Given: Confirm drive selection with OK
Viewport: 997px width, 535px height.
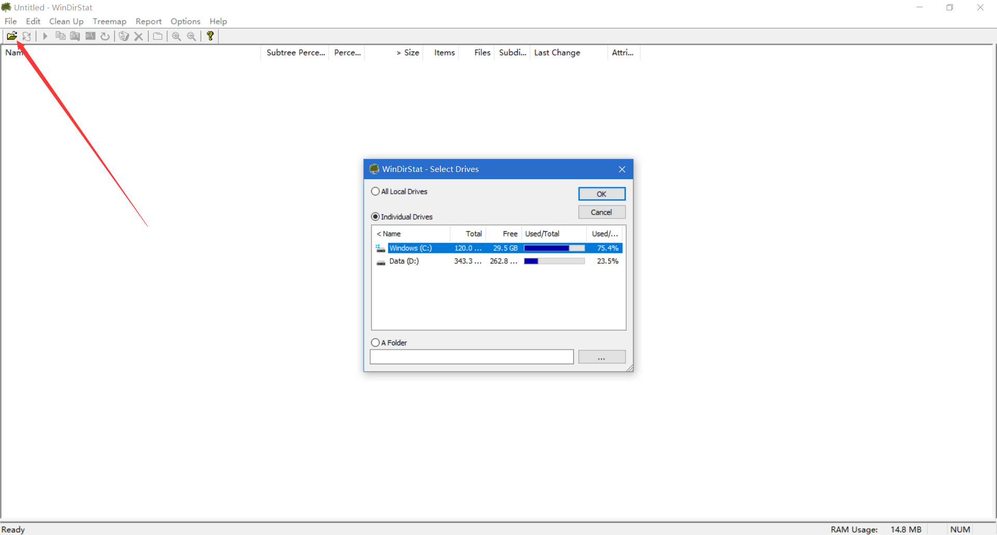Looking at the screenshot, I should point(602,194).
